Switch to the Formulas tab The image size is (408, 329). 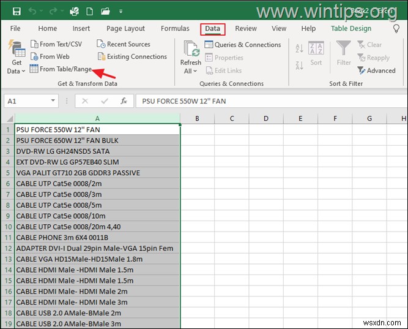coord(175,28)
